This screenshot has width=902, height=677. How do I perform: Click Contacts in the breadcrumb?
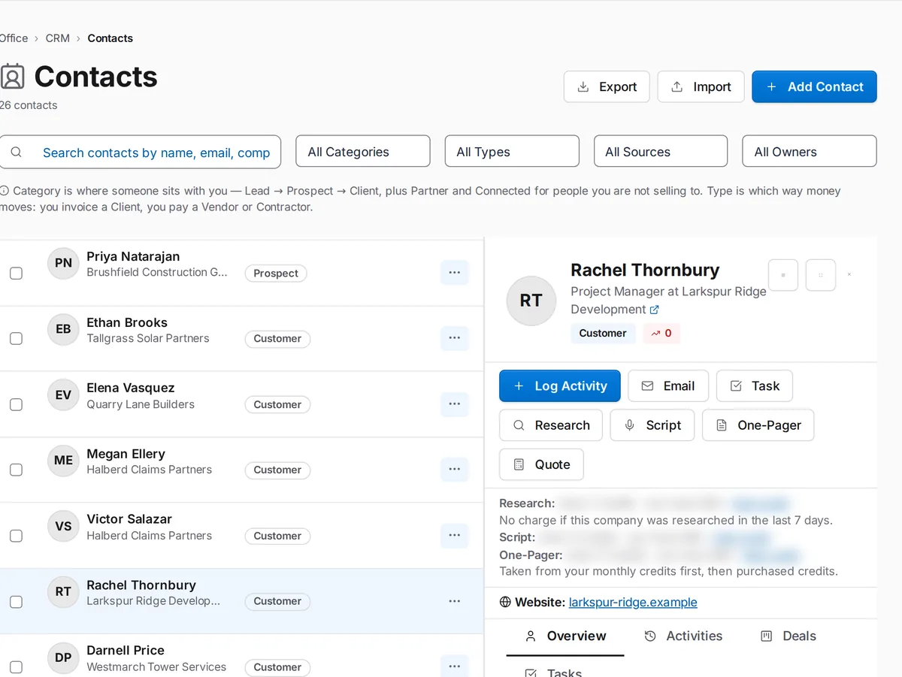pyautogui.click(x=110, y=38)
